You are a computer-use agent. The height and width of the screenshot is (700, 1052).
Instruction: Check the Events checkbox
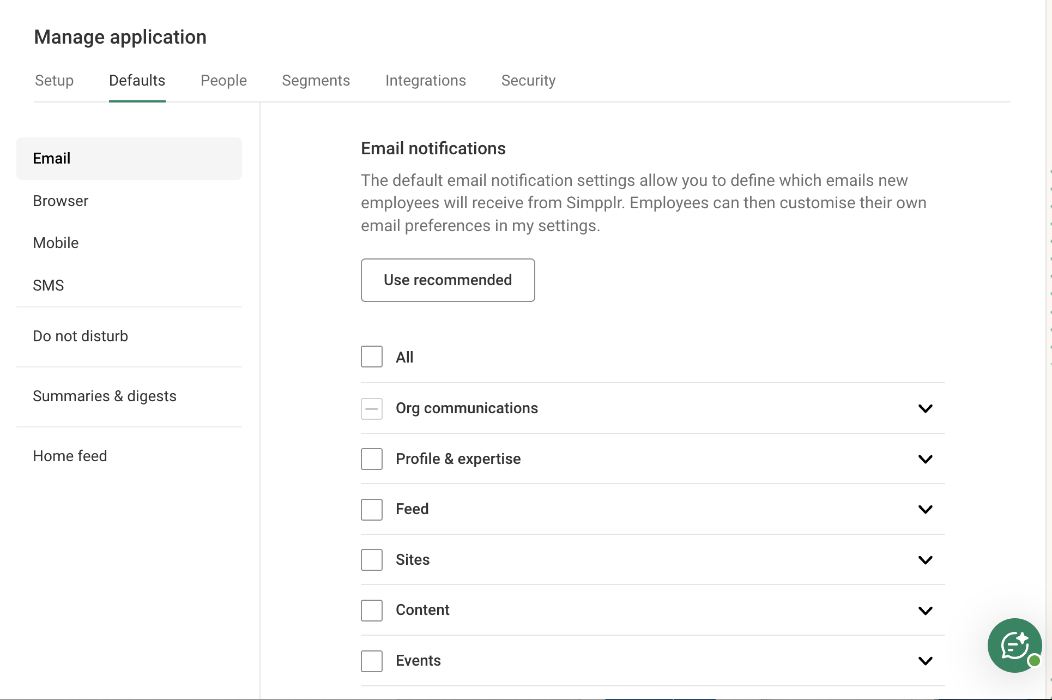coord(372,661)
